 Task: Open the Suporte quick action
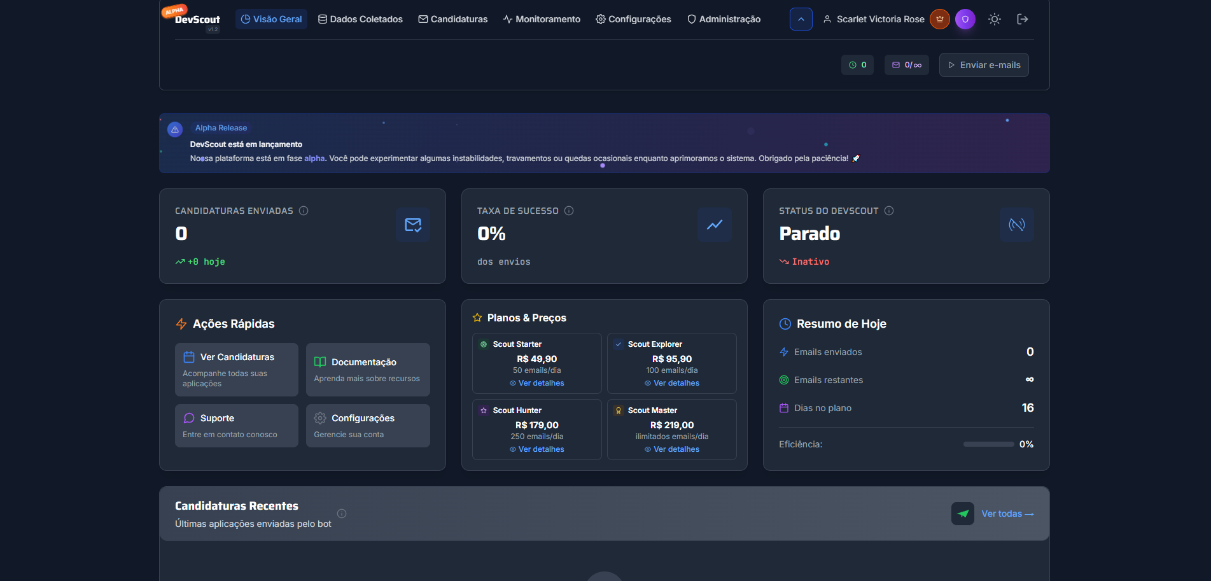tap(237, 426)
